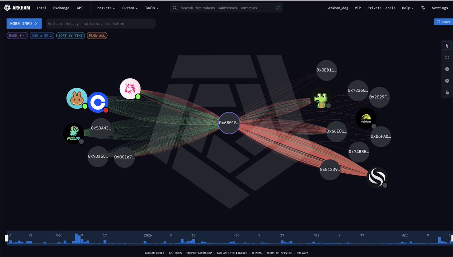Click the green status dot on PancakeSwap node
Screen dimensions: 453x257
coord(85,106)
